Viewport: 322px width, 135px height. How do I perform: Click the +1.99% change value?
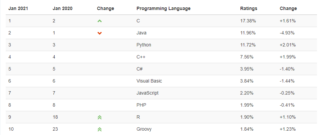click(288, 57)
